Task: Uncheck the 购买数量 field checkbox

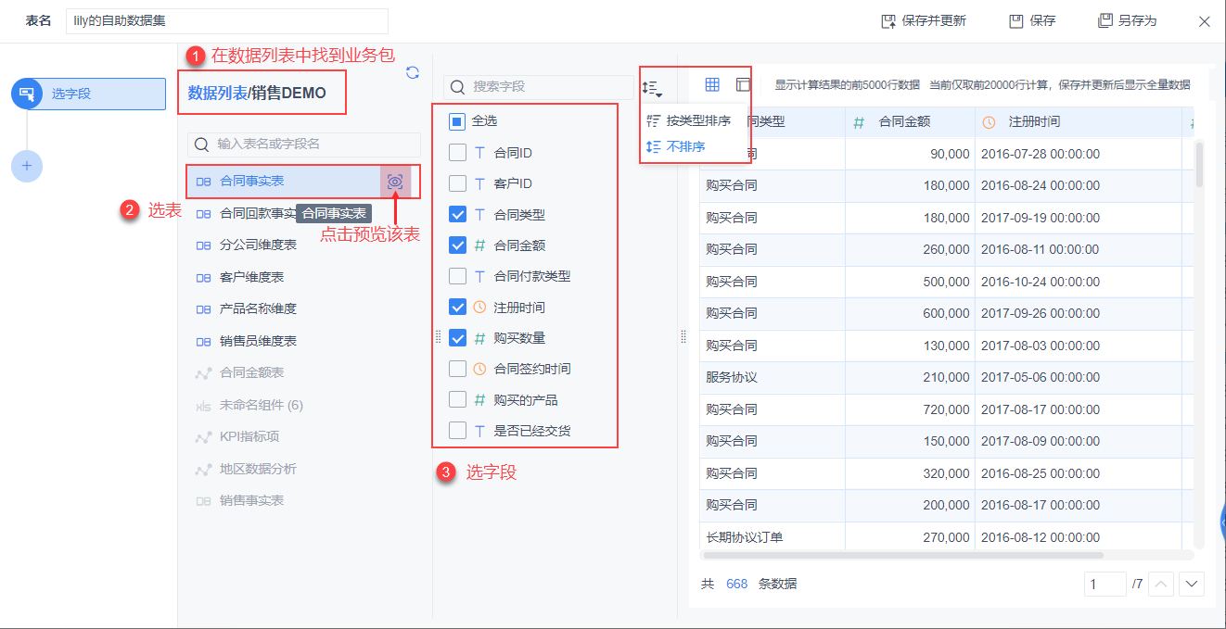Action: click(457, 338)
